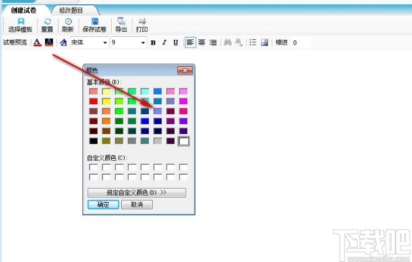Select the periwinkle swatch the arrow indicates

(157, 111)
